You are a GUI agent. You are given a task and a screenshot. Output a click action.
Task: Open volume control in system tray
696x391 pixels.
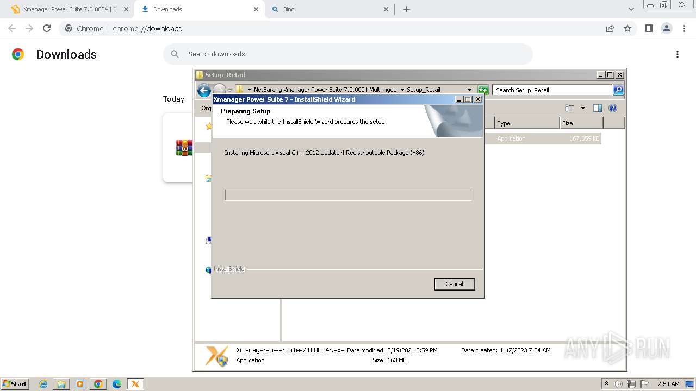coord(618,384)
